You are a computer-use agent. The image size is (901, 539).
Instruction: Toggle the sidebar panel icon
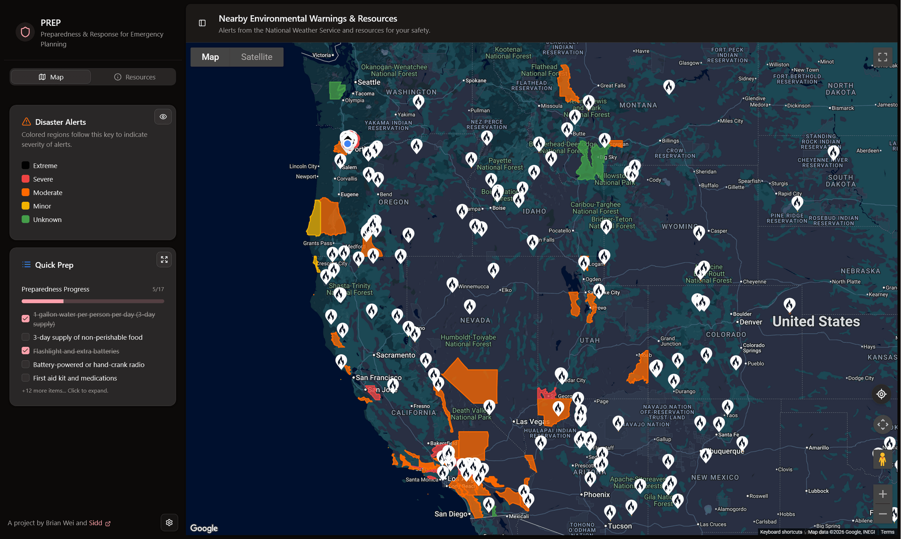[202, 23]
